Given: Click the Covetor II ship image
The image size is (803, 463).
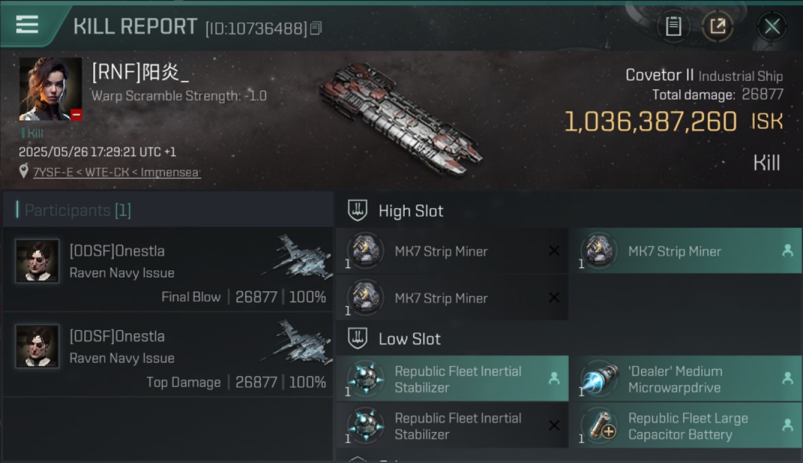Looking at the screenshot, I should tap(401, 118).
